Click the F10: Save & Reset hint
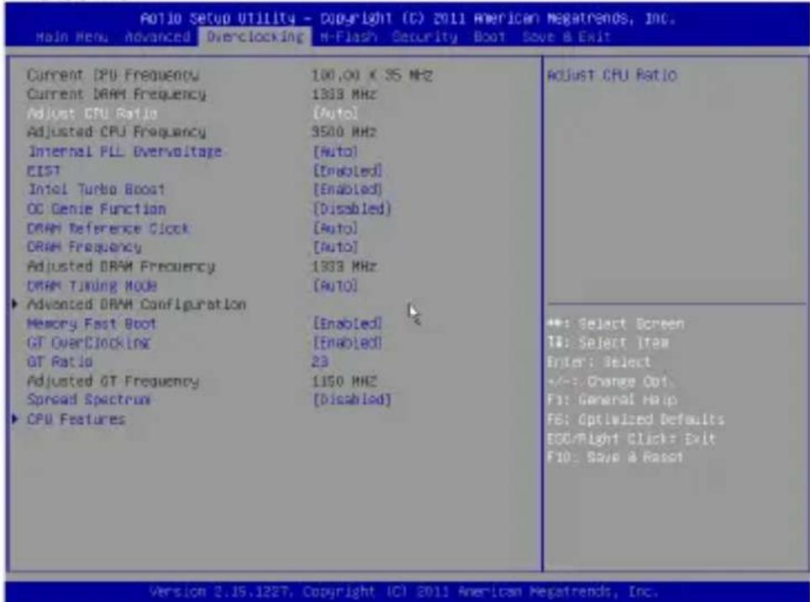The height and width of the screenshot is (602, 810). (x=615, y=458)
